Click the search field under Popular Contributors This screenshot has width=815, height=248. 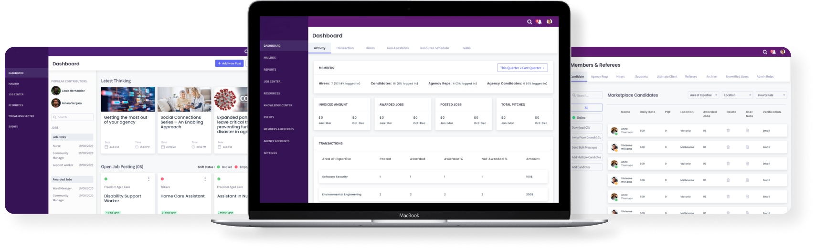pos(73,117)
